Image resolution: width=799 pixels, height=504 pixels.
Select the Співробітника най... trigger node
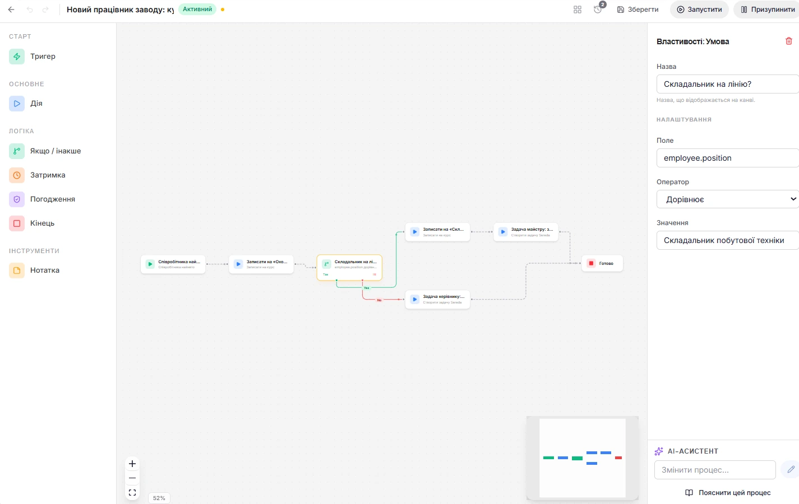click(x=173, y=264)
